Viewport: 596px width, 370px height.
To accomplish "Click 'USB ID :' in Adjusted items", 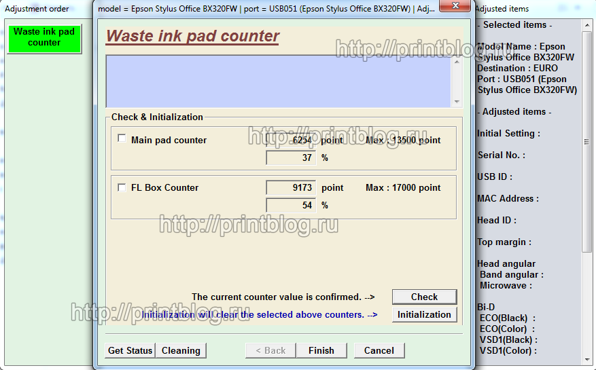I will [495, 177].
